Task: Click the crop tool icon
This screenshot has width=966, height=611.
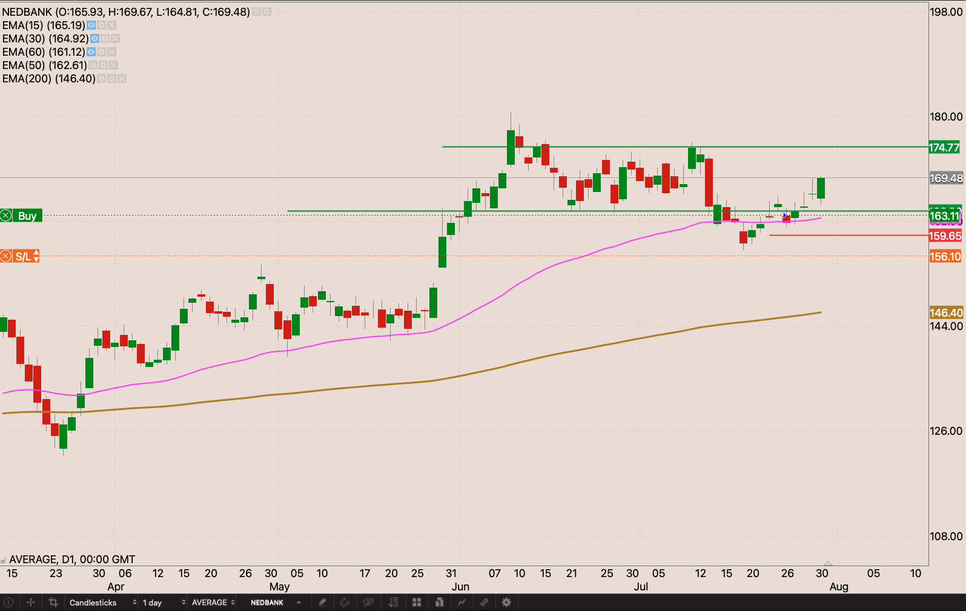Action: [x=53, y=603]
